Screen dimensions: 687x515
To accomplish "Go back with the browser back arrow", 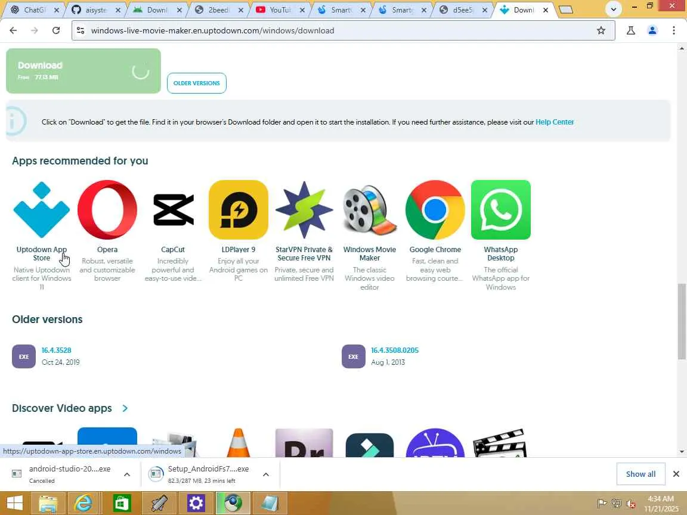I will click(x=13, y=30).
